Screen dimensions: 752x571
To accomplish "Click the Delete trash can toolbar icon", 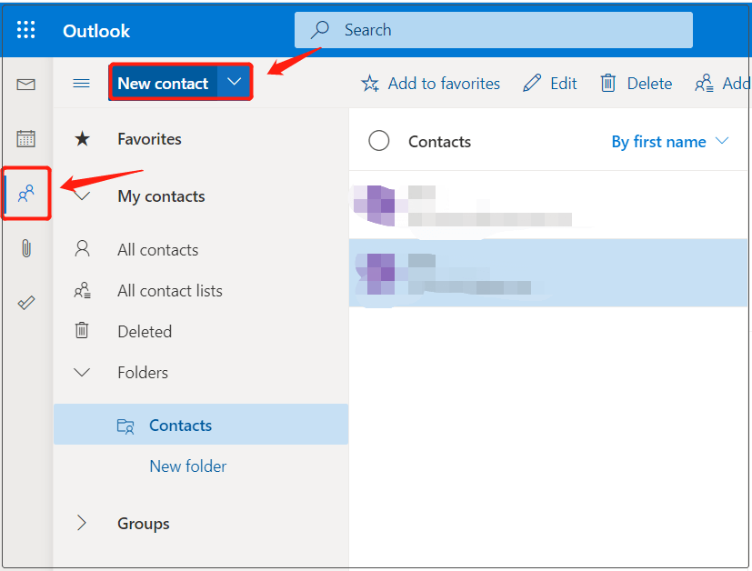I will coord(607,84).
